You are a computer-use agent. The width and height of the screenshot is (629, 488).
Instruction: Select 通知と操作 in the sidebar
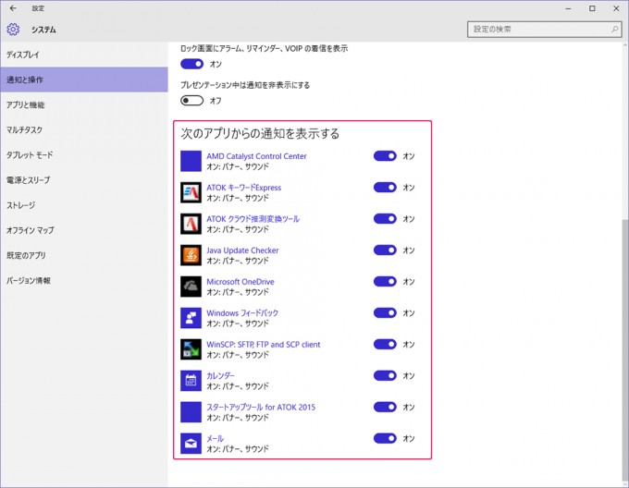[x=84, y=79]
